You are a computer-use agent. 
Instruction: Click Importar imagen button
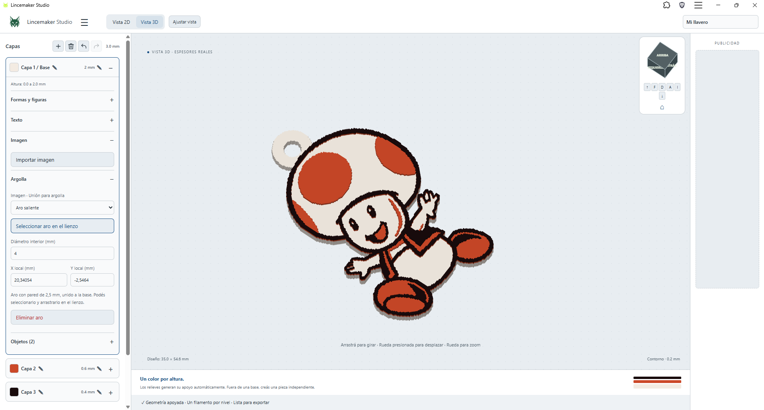[x=62, y=160]
